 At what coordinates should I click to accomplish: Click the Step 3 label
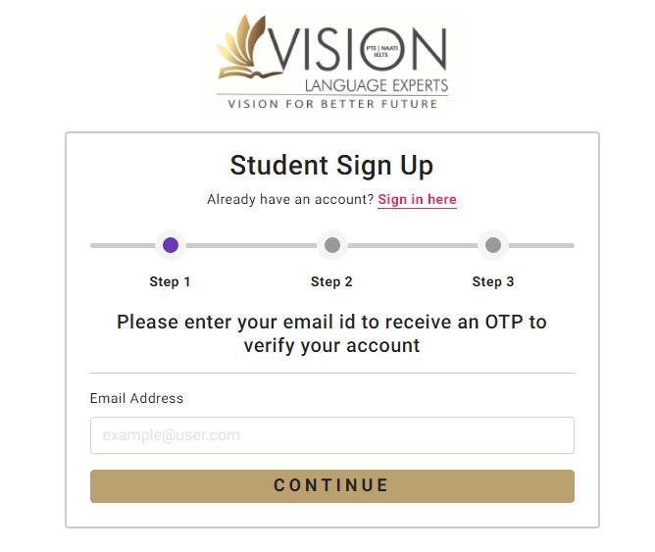tap(493, 281)
